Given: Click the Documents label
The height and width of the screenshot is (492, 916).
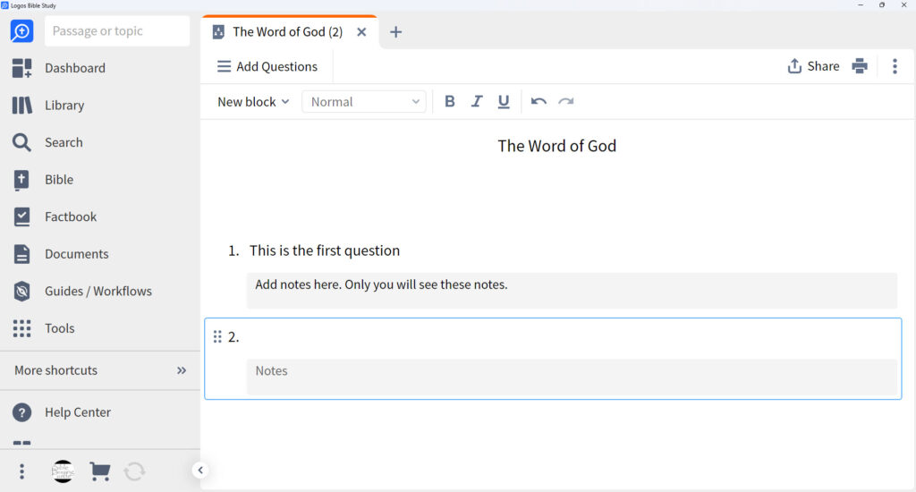Looking at the screenshot, I should [77, 254].
